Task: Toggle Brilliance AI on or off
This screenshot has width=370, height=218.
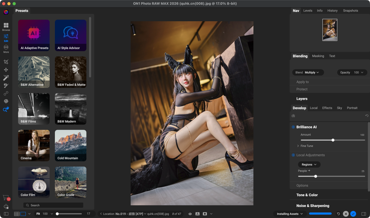Action: point(293,127)
